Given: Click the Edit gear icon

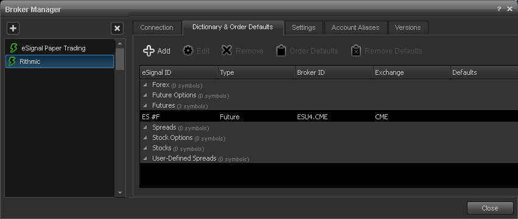Looking at the screenshot, I should coord(188,50).
